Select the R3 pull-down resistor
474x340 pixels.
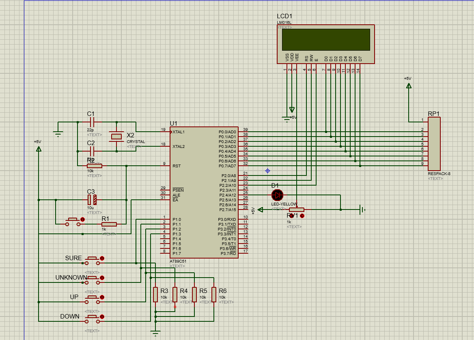(155, 294)
